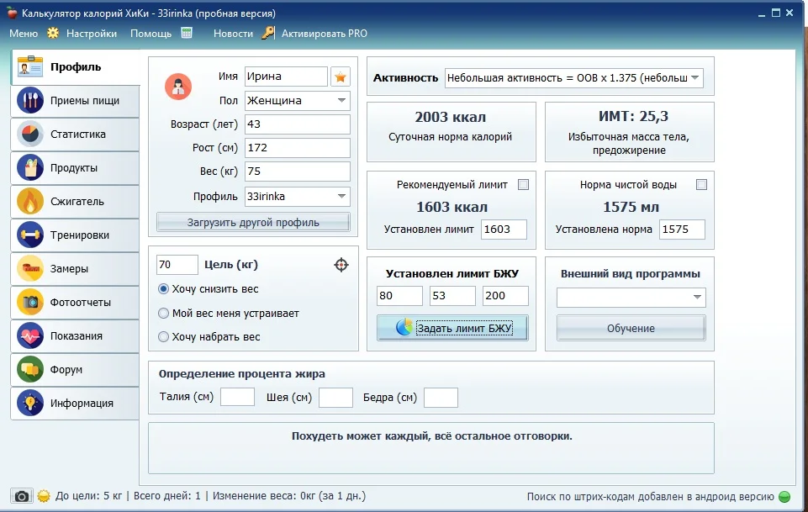
Task: Click the Форум chat bubbles icon
Action: (30, 369)
